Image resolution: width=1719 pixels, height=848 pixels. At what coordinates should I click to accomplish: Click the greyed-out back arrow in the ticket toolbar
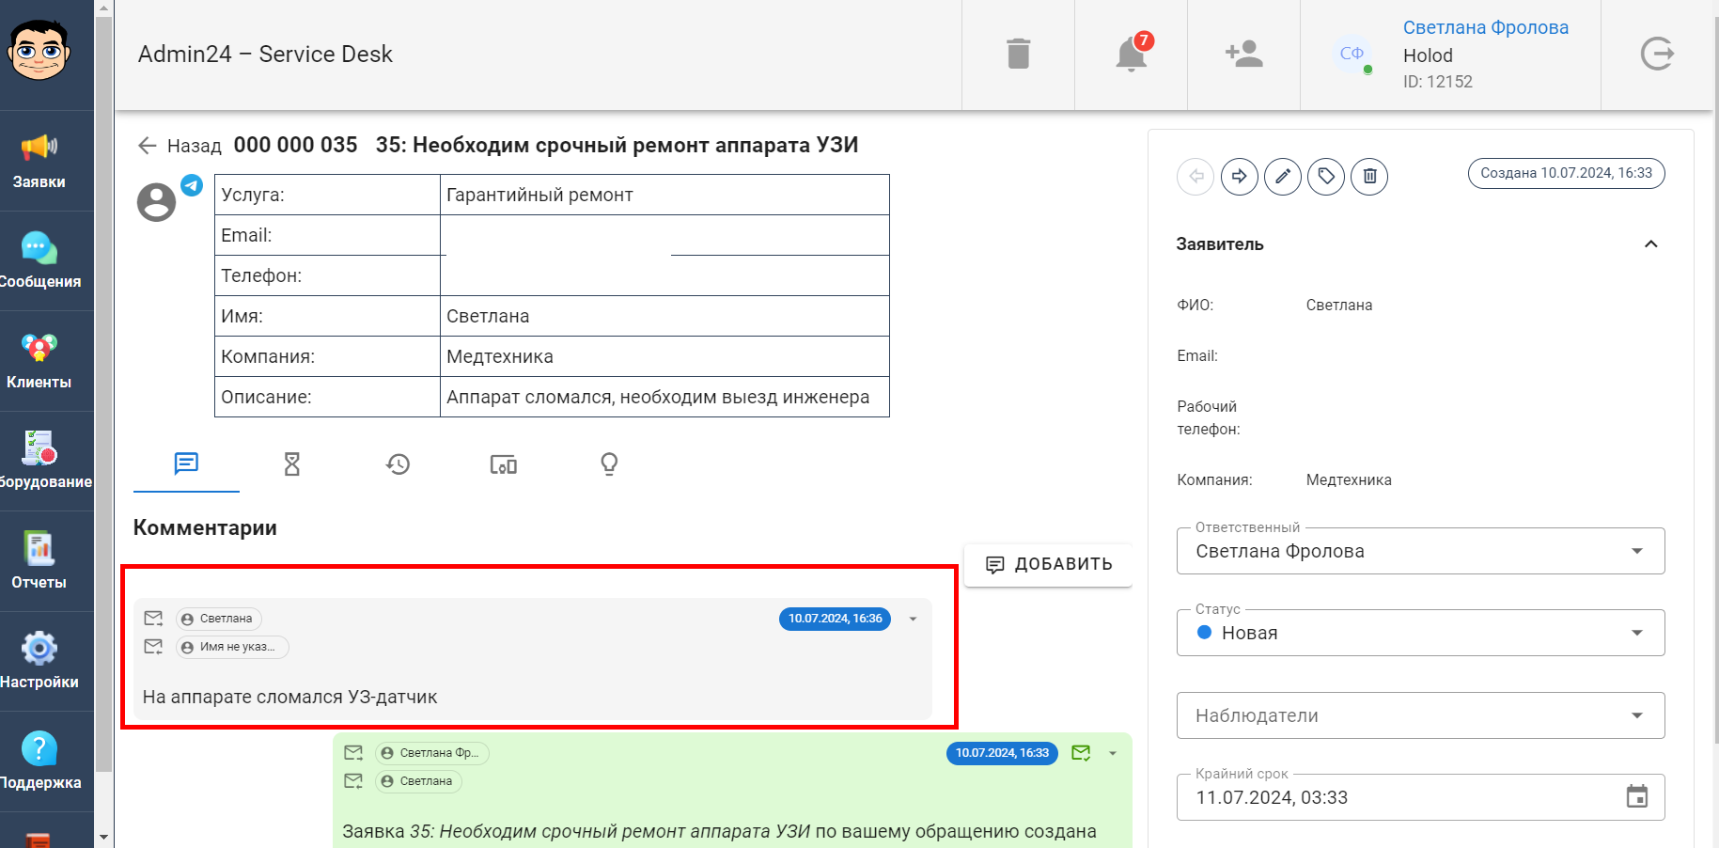[1195, 176]
